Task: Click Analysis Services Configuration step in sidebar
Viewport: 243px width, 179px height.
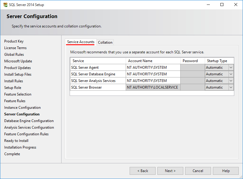Action: point(29,127)
